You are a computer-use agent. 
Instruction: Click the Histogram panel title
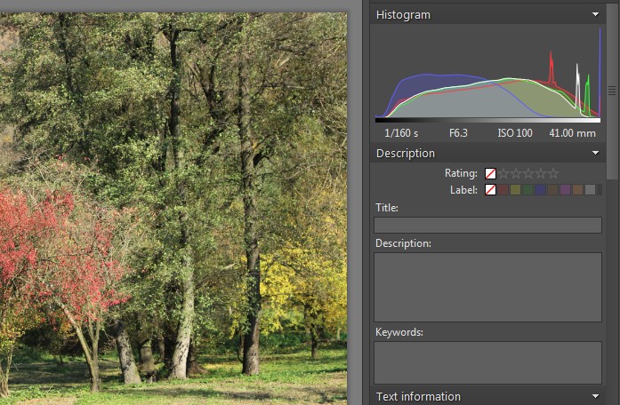click(403, 14)
